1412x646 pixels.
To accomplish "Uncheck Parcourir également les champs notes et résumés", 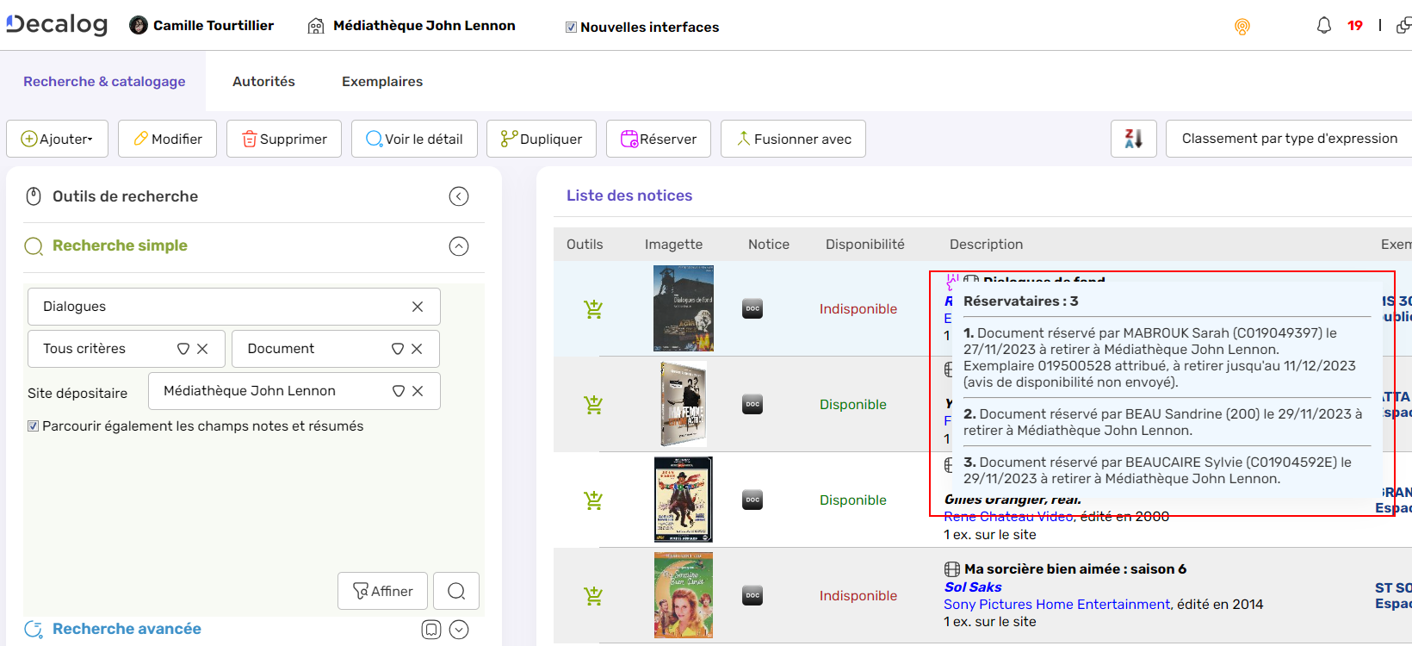I will click(34, 426).
